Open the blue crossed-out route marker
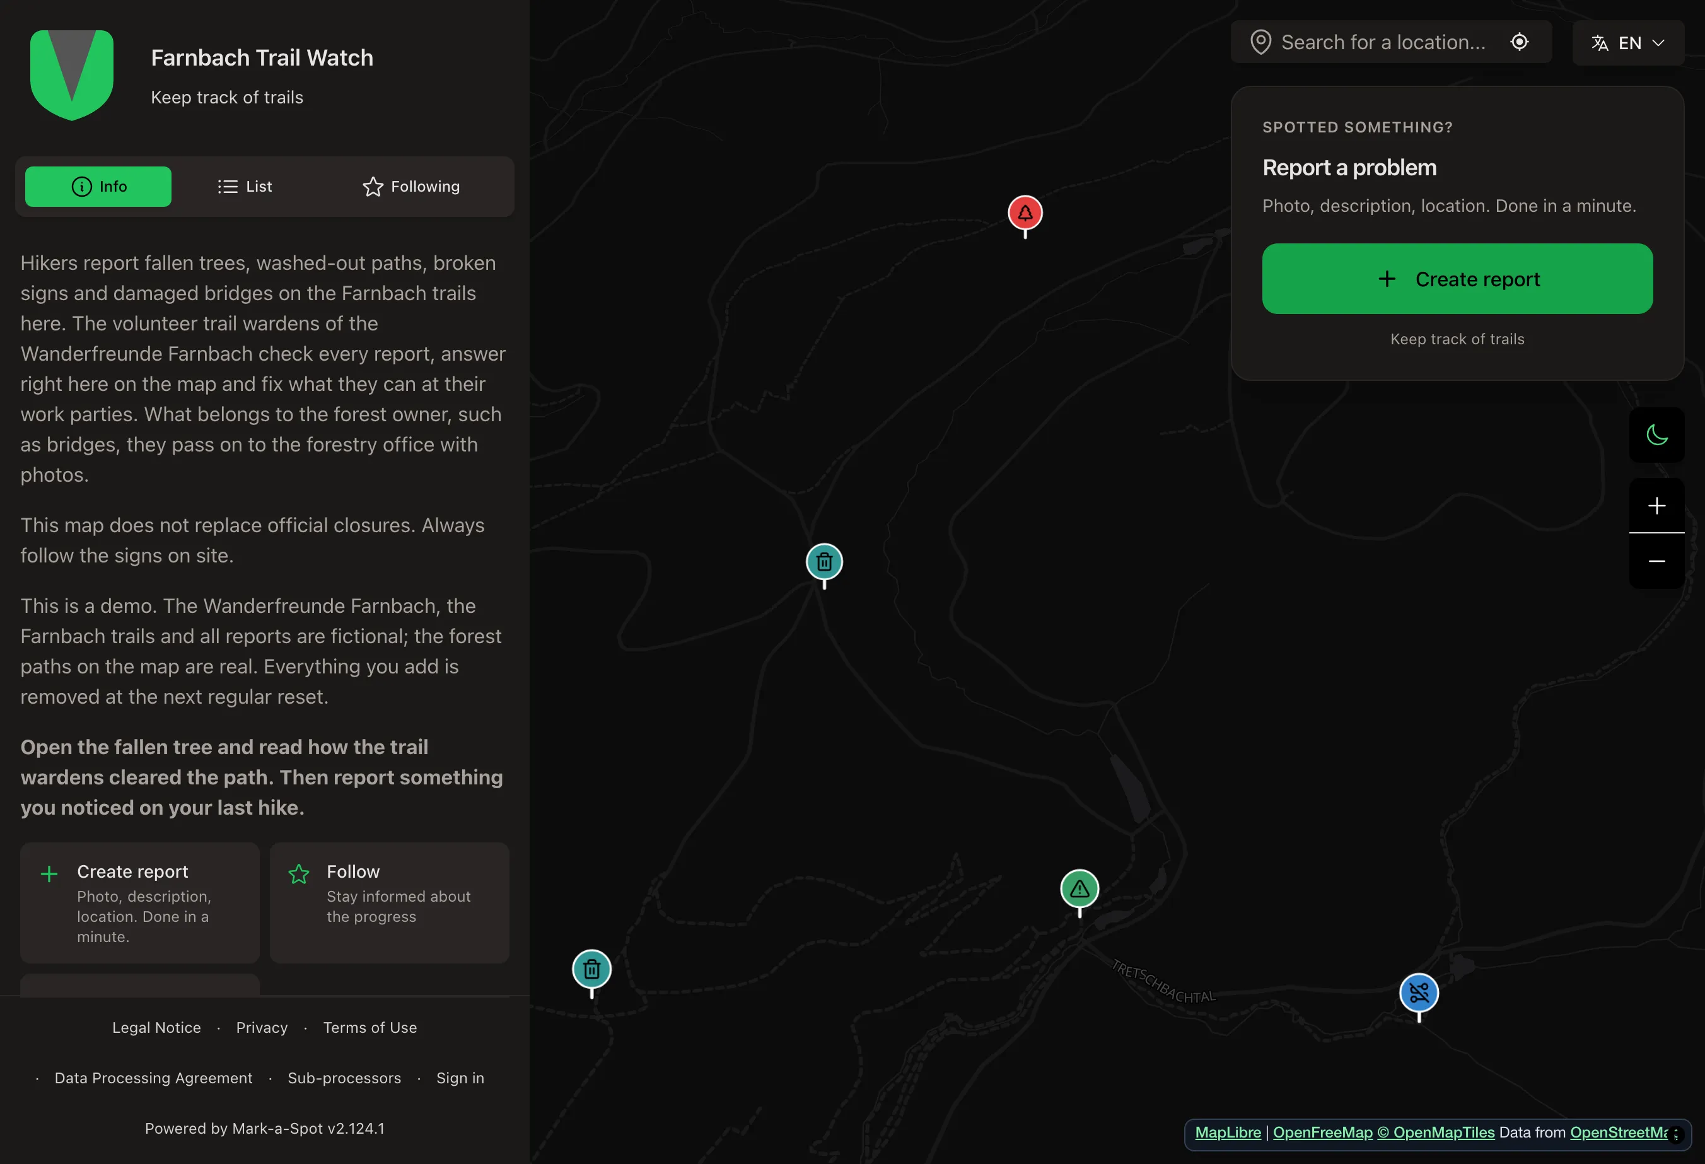The height and width of the screenshot is (1164, 1705). pyautogui.click(x=1419, y=993)
